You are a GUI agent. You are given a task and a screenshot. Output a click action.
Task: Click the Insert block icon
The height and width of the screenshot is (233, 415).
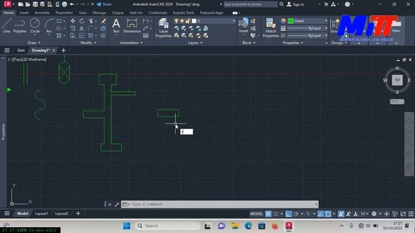[244, 26]
